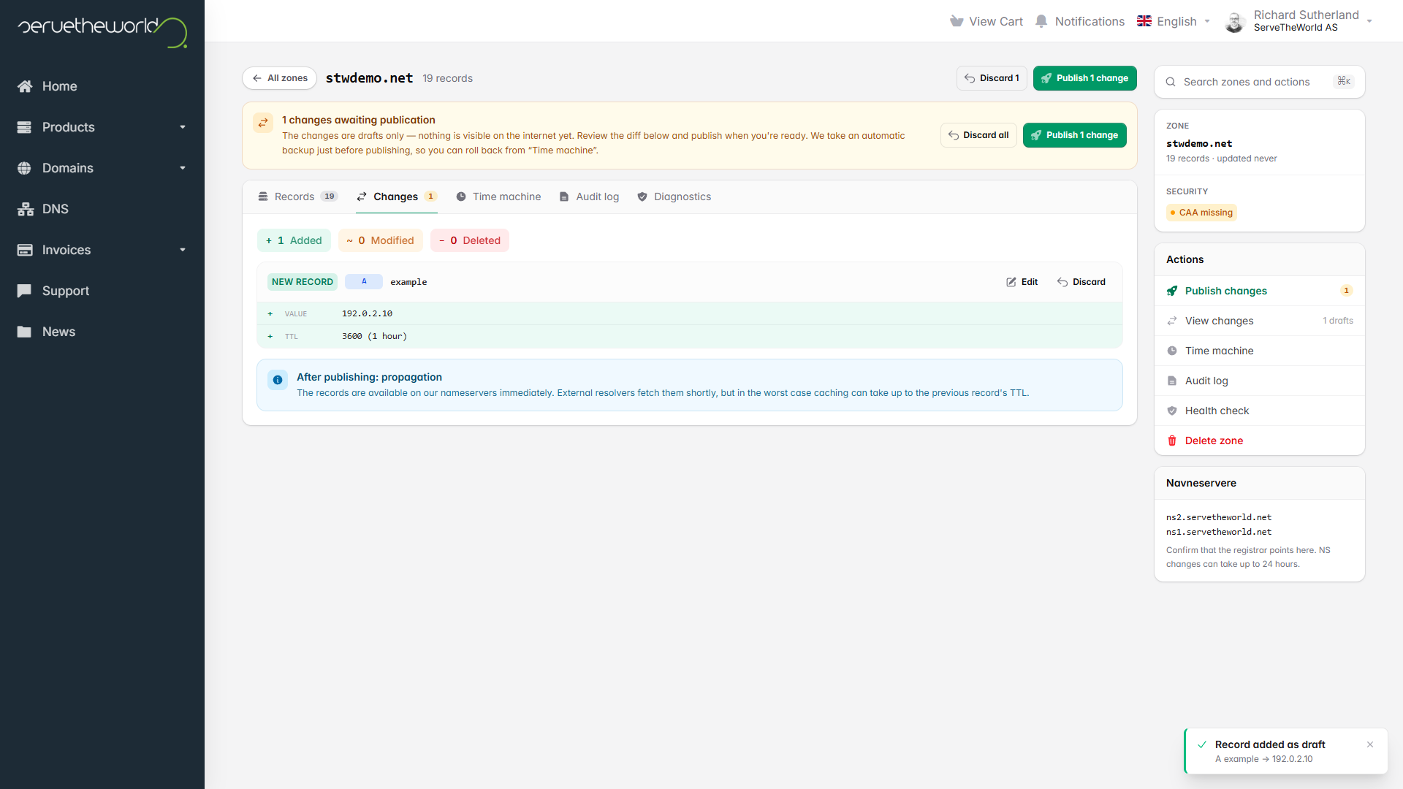The height and width of the screenshot is (789, 1403).
Task: Expand the Invoices menu arrow
Action: coord(183,250)
